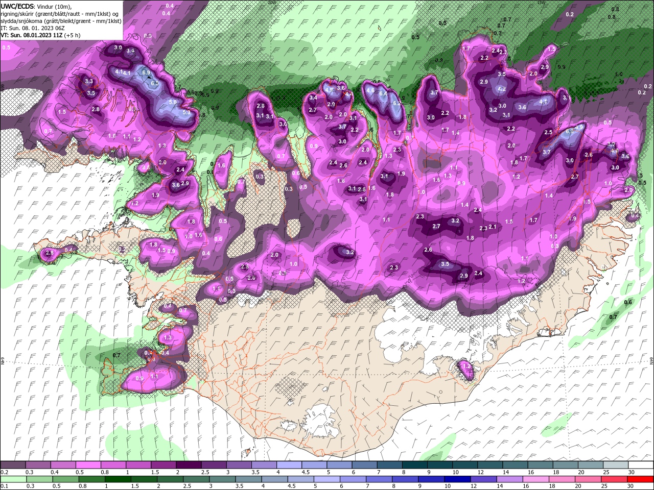Select bottom-row legend swatch between 1 and 1.5
Screen dimensions: 654x490
(118, 479)
